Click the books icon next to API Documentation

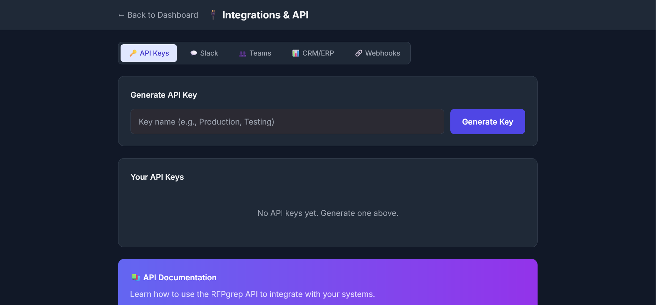[135, 277]
